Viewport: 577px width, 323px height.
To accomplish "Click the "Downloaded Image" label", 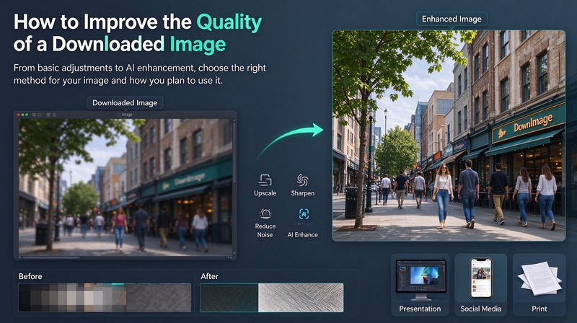I will tap(125, 103).
